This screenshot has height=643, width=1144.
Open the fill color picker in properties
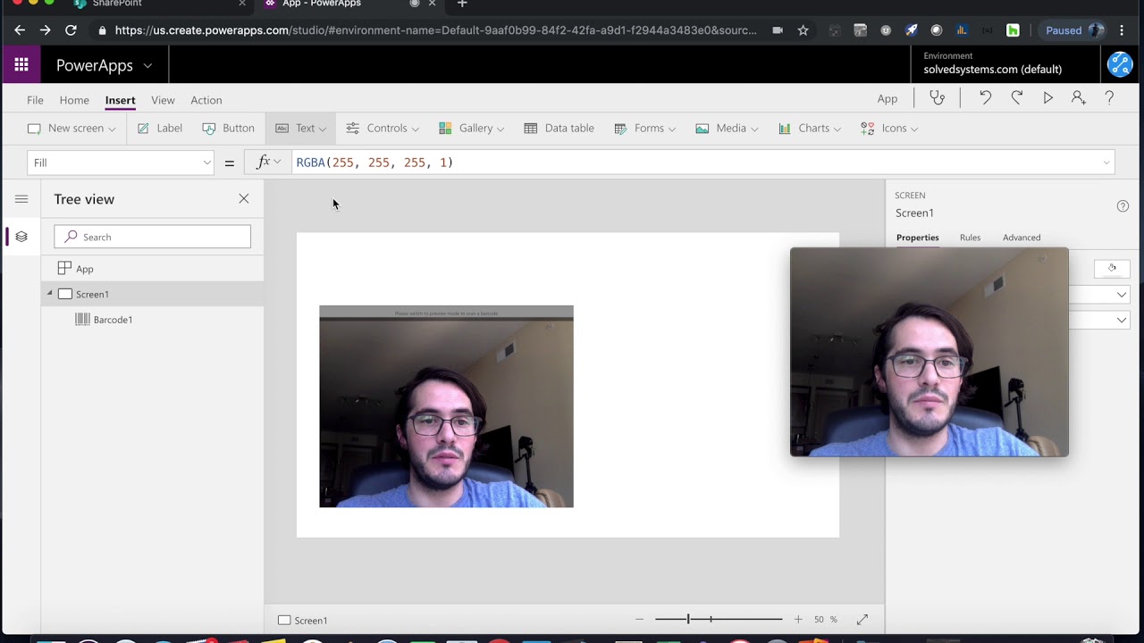[x=1112, y=268]
